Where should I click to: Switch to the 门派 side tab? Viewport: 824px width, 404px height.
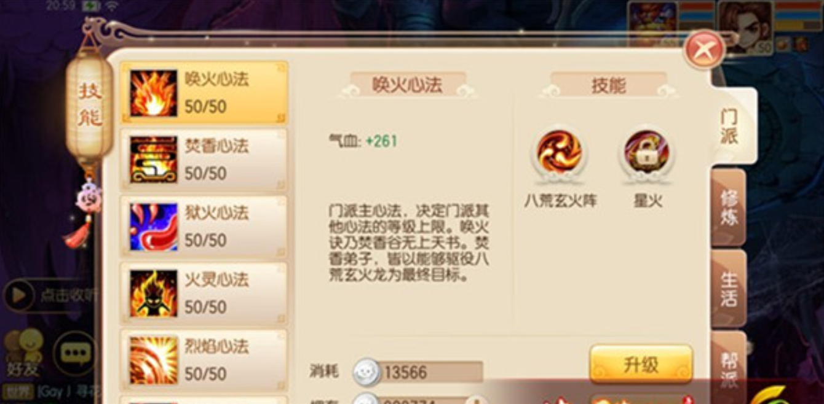coord(731,126)
